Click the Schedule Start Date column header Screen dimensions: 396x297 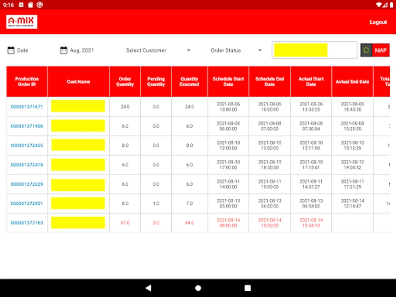(228, 82)
